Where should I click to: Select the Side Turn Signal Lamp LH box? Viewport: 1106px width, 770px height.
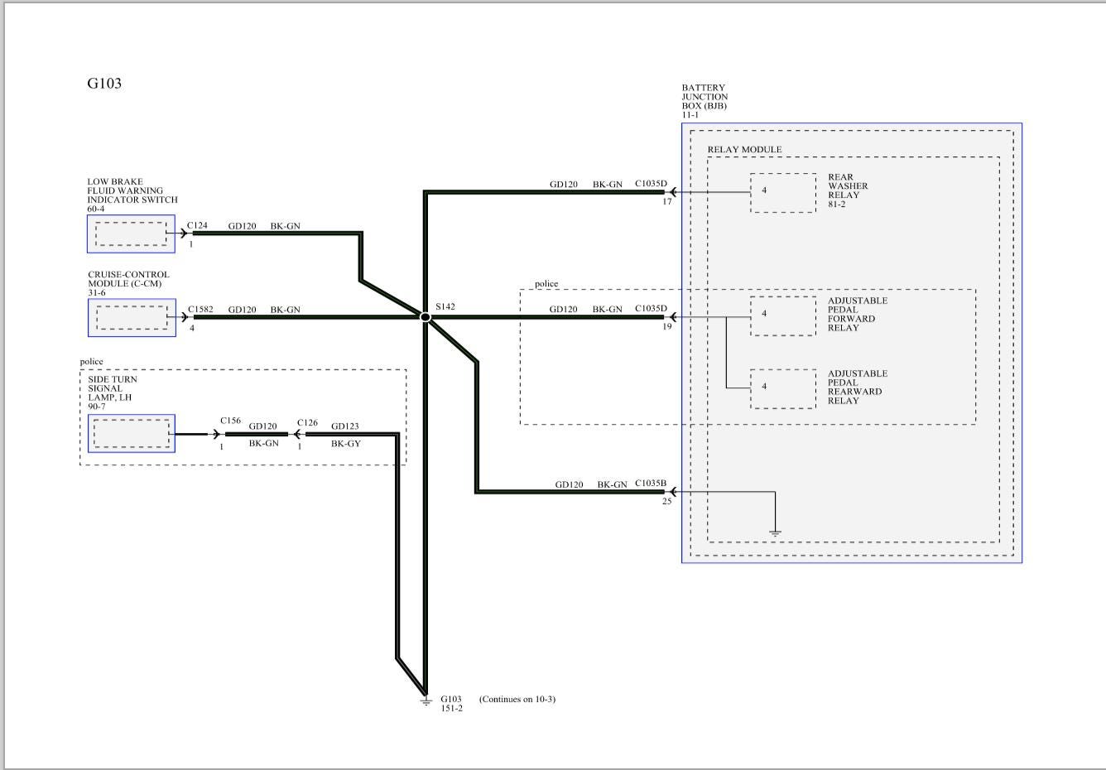point(132,434)
